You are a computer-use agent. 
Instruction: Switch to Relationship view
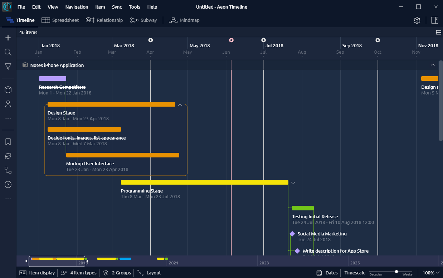point(104,20)
